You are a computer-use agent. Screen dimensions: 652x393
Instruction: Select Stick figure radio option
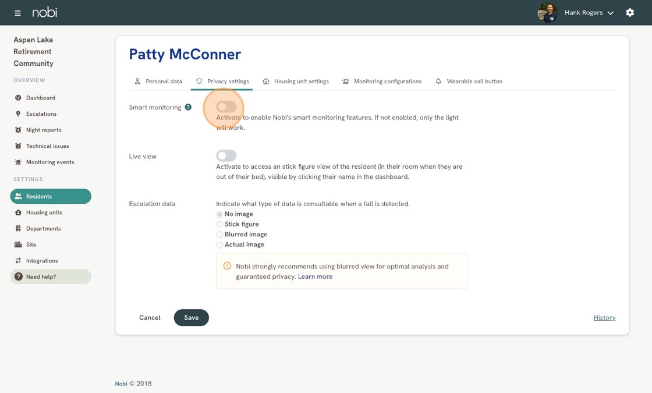(x=219, y=224)
